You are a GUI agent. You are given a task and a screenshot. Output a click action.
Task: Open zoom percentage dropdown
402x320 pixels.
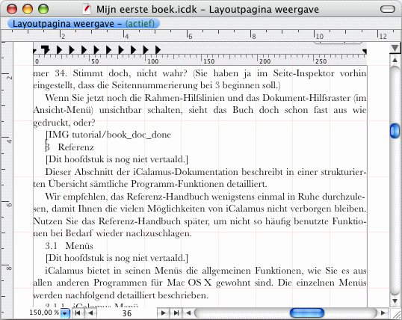(x=65, y=313)
